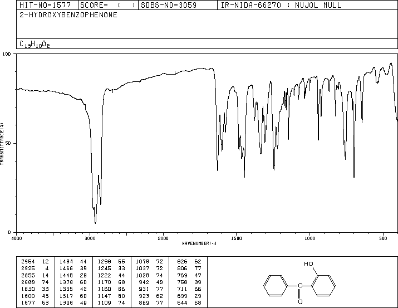Select peak table entry 1317
This screenshot has width=398, height=308.
point(66,296)
